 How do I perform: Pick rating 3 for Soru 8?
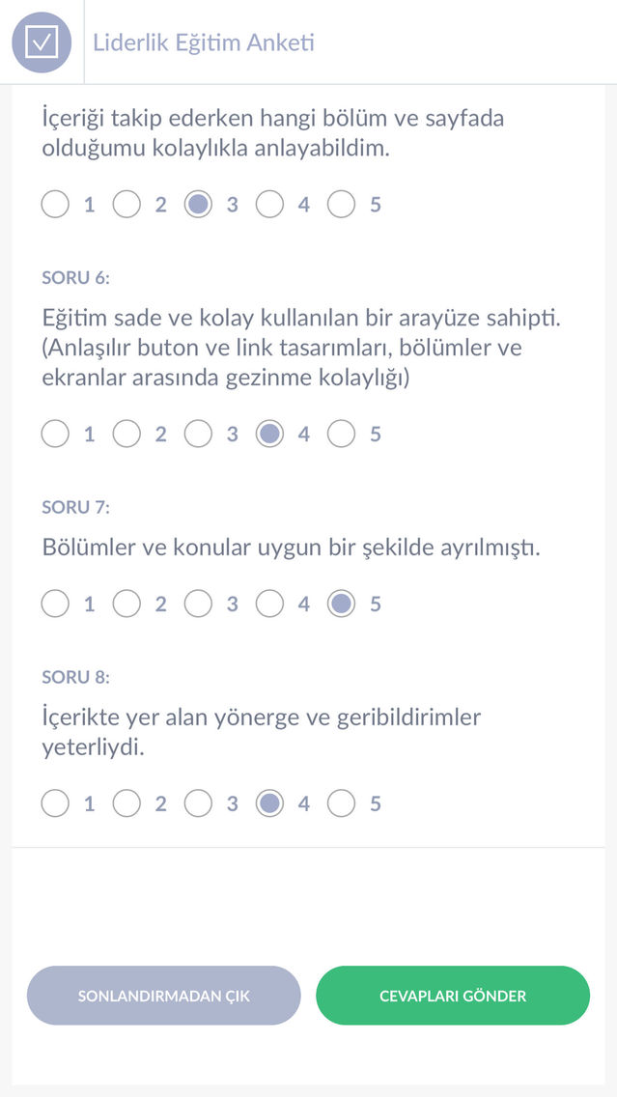coord(198,803)
